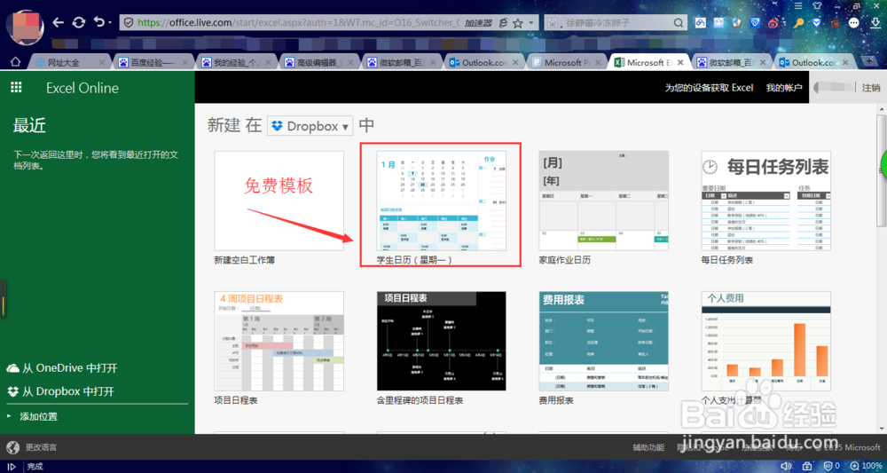
Task: Open from OneDrive cloud icon link
Action: click(62, 367)
